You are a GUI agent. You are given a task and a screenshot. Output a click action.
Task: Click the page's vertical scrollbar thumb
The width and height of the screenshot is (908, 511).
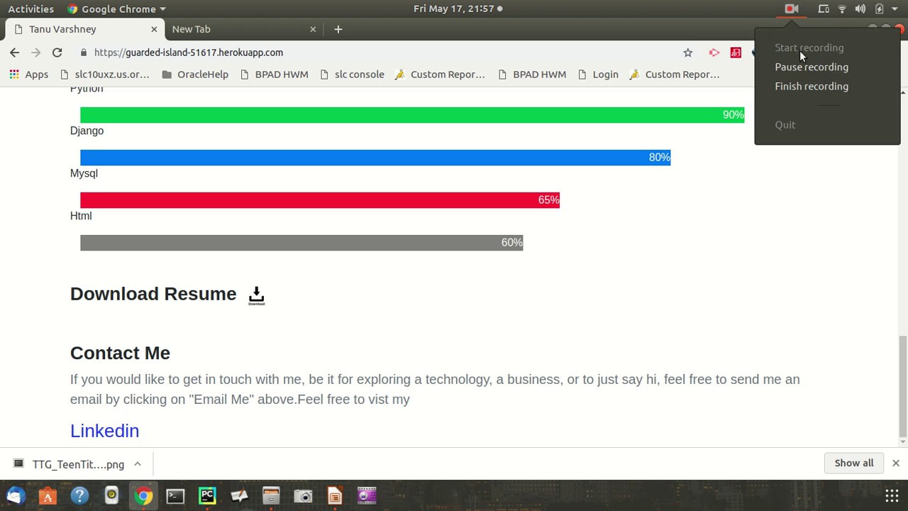[x=902, y=386]
